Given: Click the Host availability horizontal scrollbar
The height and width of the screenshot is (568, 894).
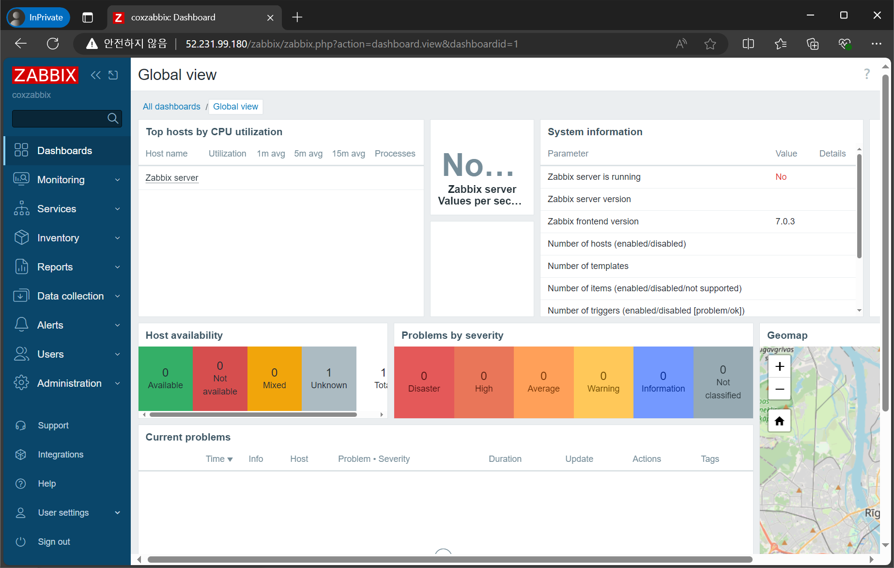Looking at the screenshot, I should [253, 414].
